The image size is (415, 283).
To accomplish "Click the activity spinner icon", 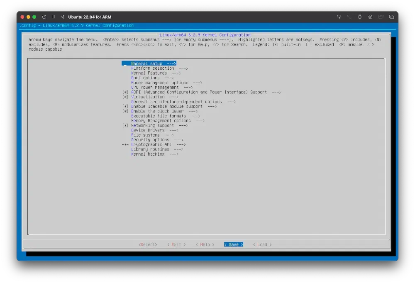I will (339, 17).
